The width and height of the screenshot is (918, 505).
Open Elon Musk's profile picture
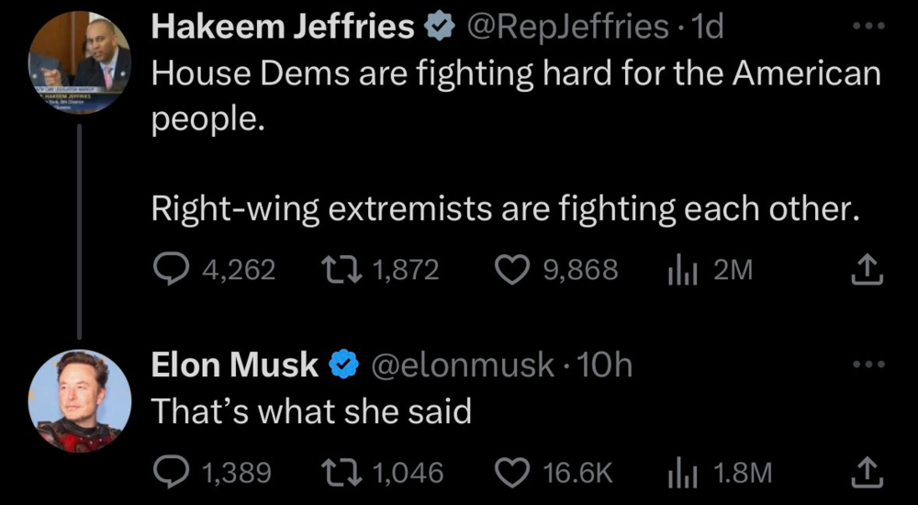[80, 400]
